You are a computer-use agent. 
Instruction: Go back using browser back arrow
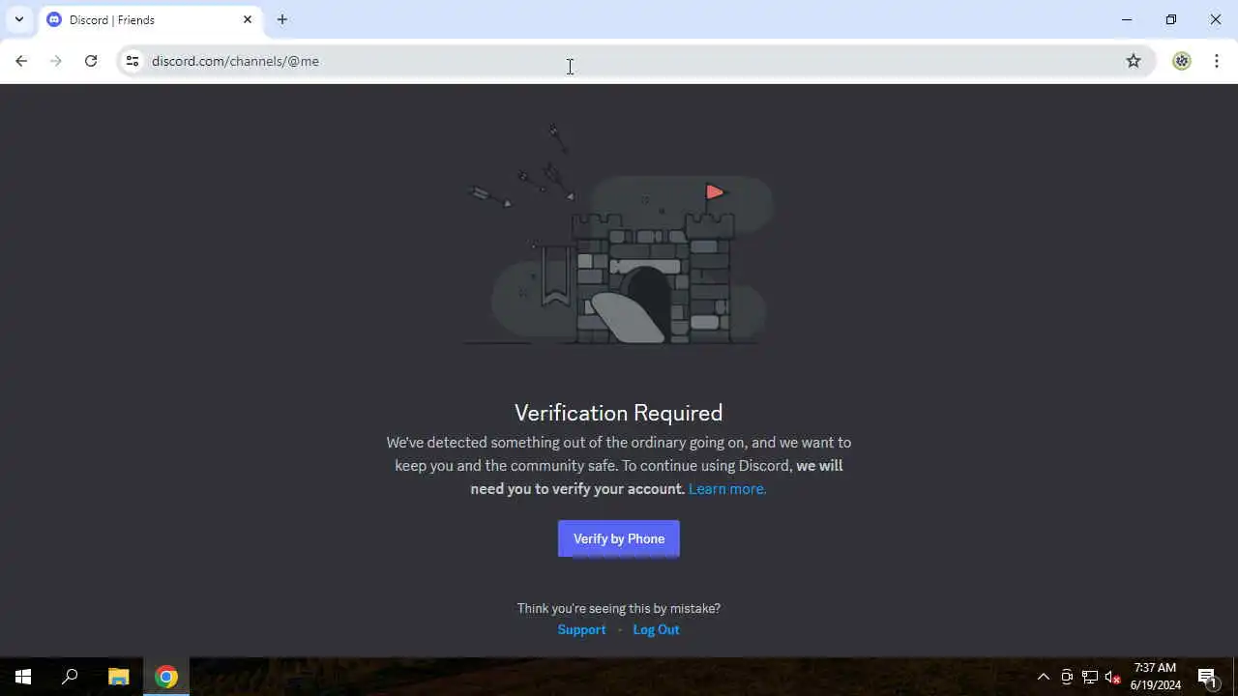coord(21,61)
